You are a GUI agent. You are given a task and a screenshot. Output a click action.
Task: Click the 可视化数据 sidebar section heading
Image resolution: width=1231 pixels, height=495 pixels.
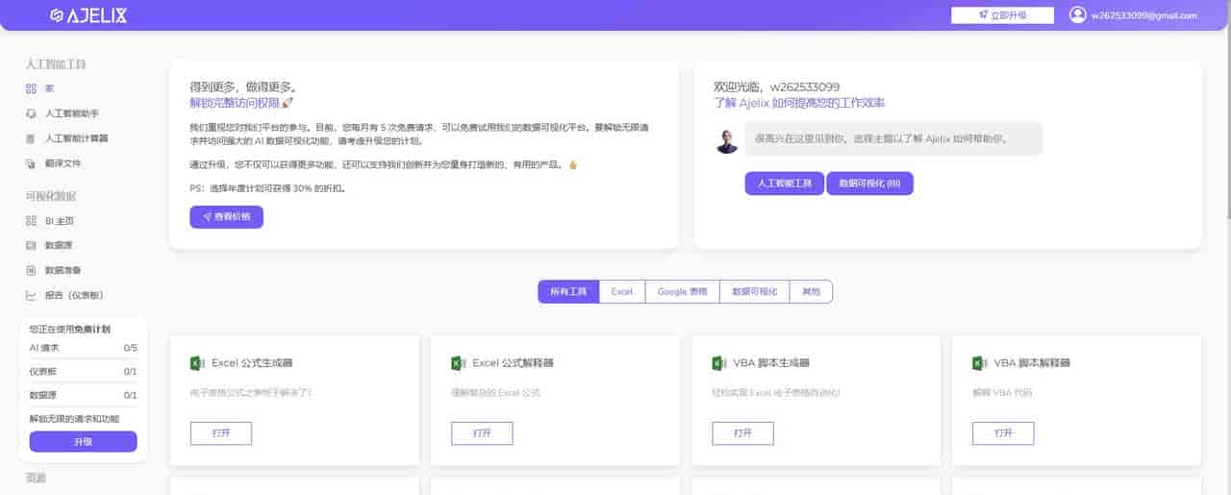(51, 196)
